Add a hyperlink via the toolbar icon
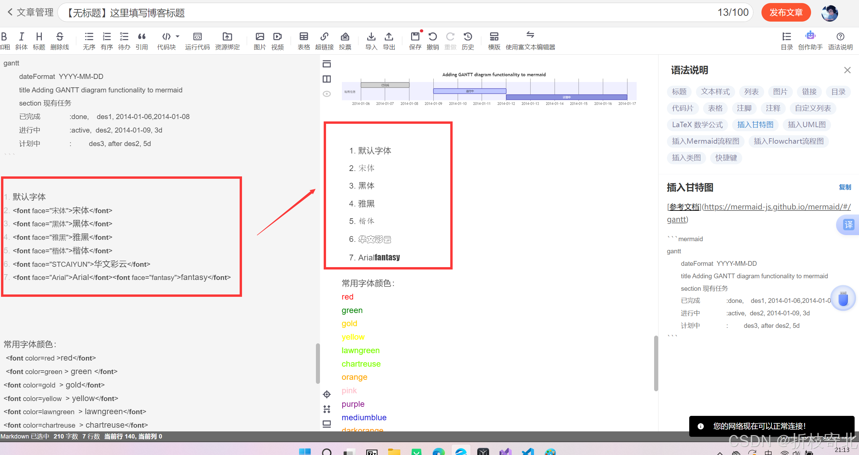Screen dimensions: 859x455 (x=324, y=37)
